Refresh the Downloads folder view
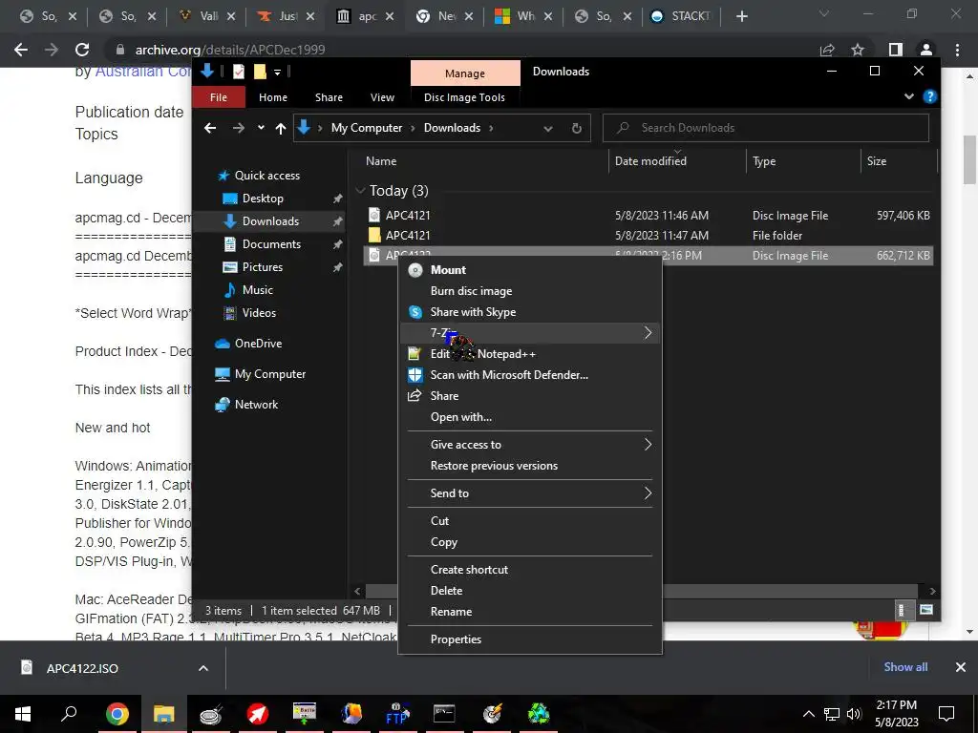This screenshot has width=978, height=733. (577, 128)
